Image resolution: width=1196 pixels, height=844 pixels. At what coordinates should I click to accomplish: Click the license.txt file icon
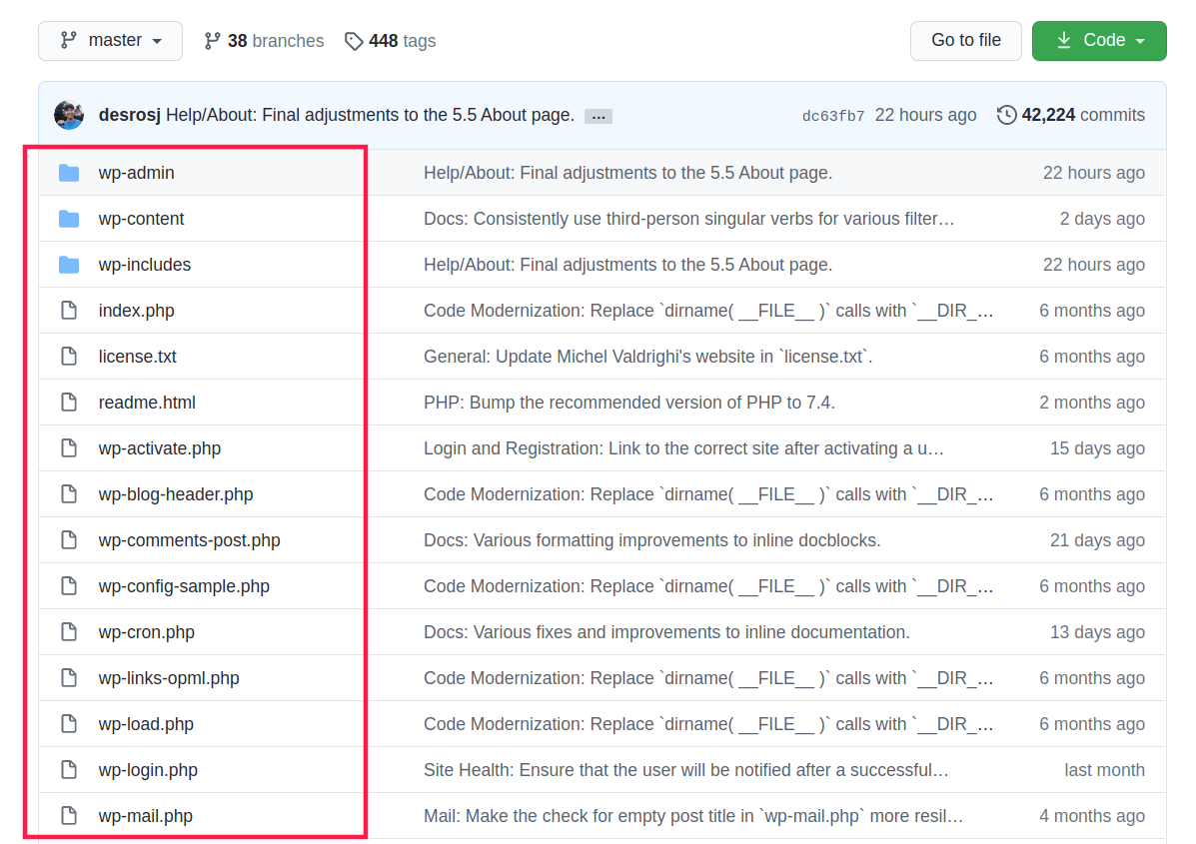click(x=69, y=356)
